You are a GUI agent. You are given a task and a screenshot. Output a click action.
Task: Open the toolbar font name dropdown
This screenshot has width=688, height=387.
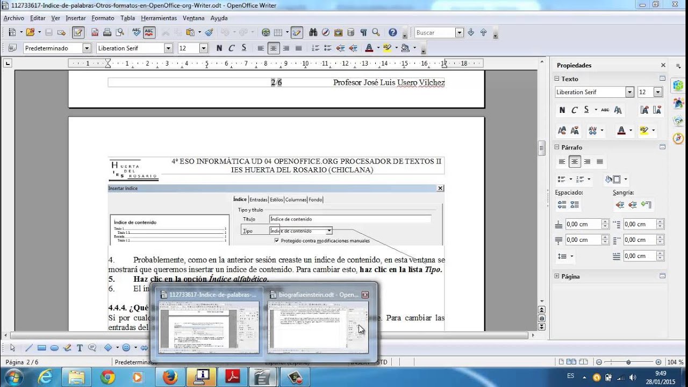(x=168, y=48)
